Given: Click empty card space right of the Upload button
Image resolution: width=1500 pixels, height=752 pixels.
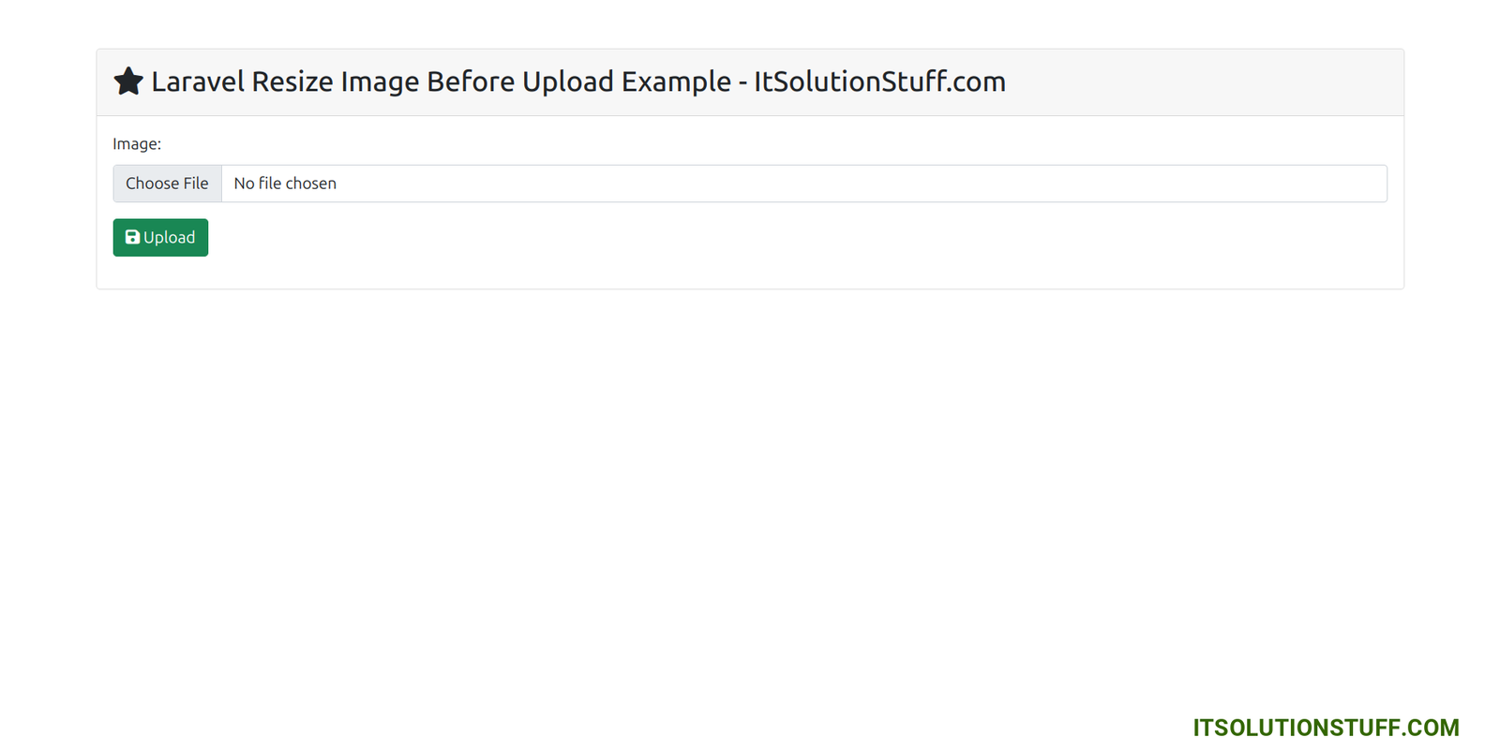Looking at the screenshot, I should click(x=750, y=238).
